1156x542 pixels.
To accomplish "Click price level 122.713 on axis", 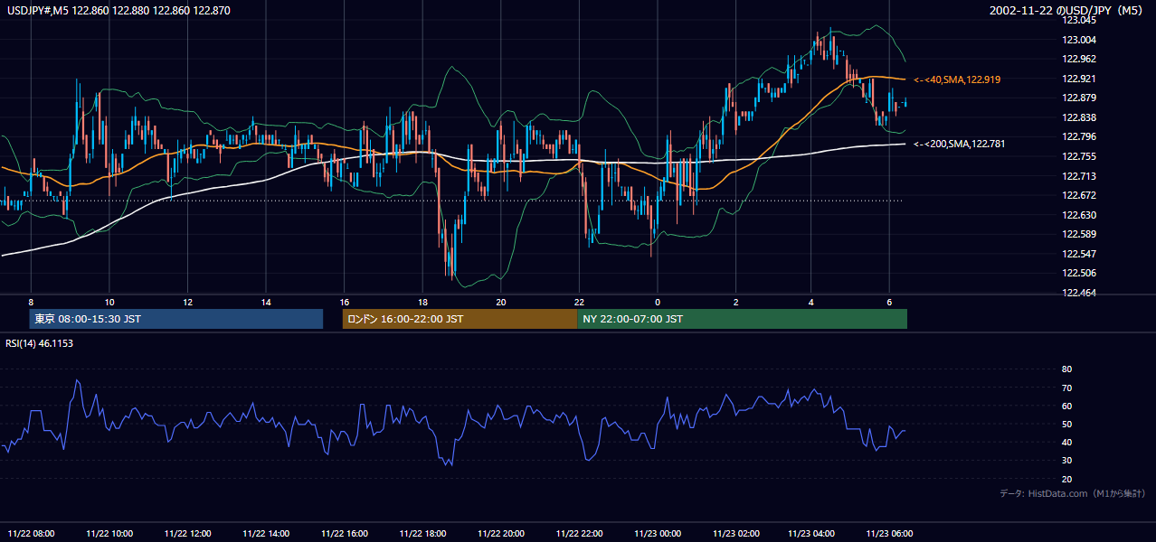I will tap(1078, 176).
